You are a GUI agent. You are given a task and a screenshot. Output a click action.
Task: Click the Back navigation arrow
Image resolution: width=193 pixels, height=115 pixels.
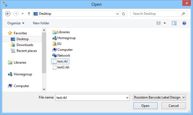click(8, 14)
